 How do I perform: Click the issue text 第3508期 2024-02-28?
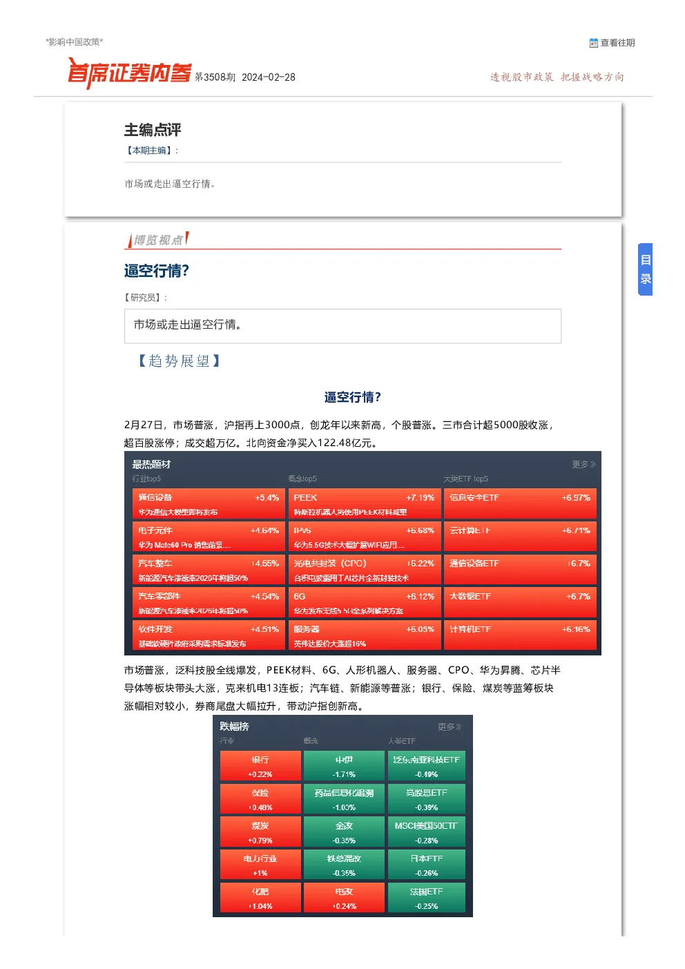[245, 77]
